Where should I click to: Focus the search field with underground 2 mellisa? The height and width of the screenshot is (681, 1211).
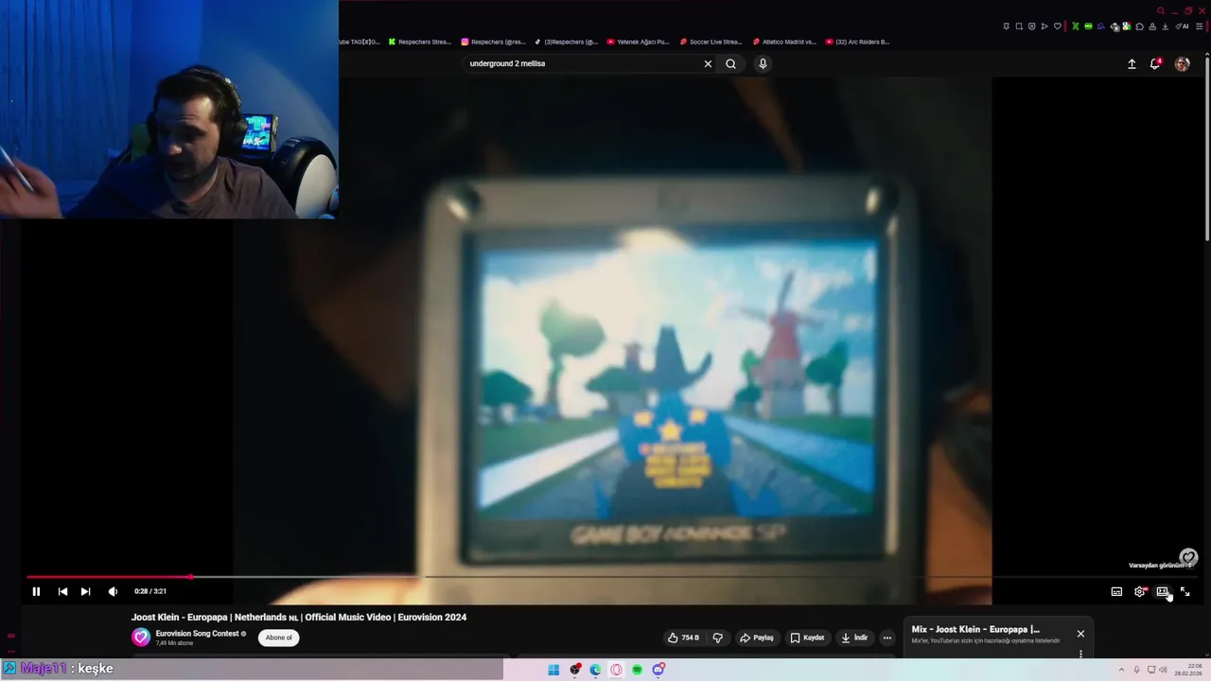pos(582,63)
